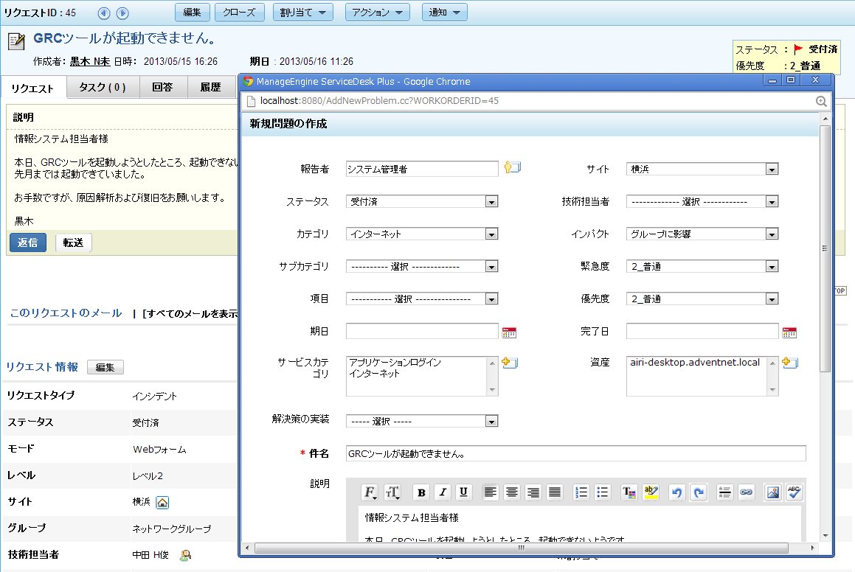The width and height of the screenshot is (855, 572).
Task: Open creator link 黒木 N未
Action: [90, 62]
